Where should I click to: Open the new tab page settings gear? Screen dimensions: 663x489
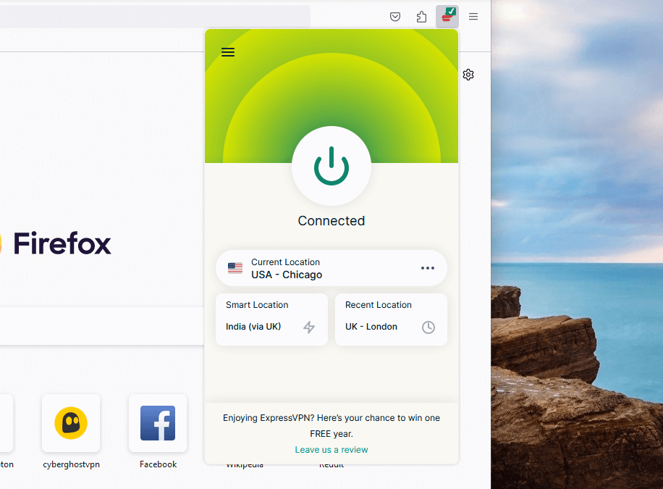[468, 75]
